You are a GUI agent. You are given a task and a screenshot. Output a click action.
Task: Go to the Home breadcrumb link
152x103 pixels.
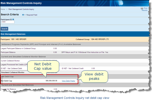(x=3, y=9)
